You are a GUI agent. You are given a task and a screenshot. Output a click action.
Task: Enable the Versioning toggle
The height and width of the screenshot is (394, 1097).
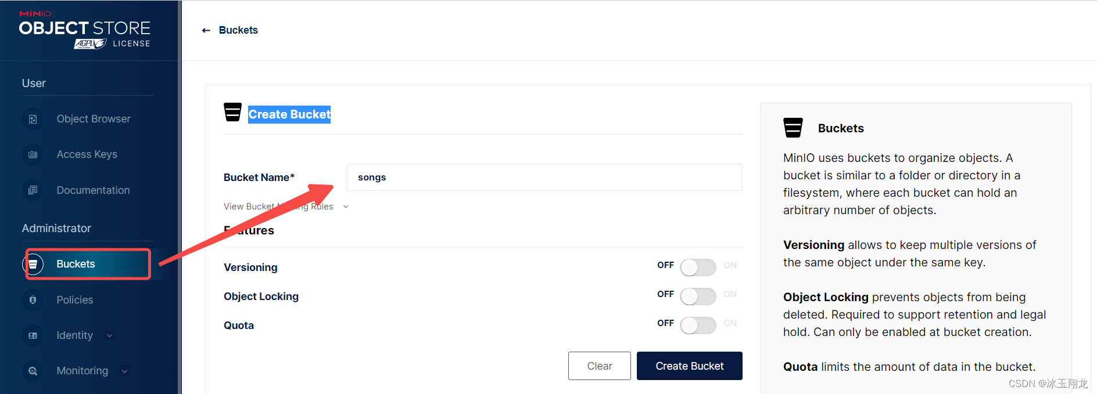coord(698,268)
